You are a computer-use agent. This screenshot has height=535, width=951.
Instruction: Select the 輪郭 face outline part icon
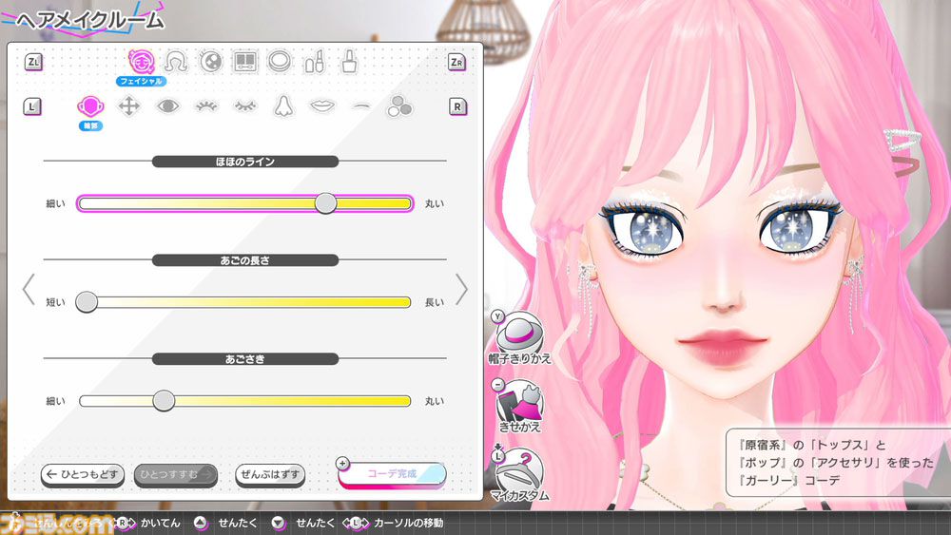point(90,106)
